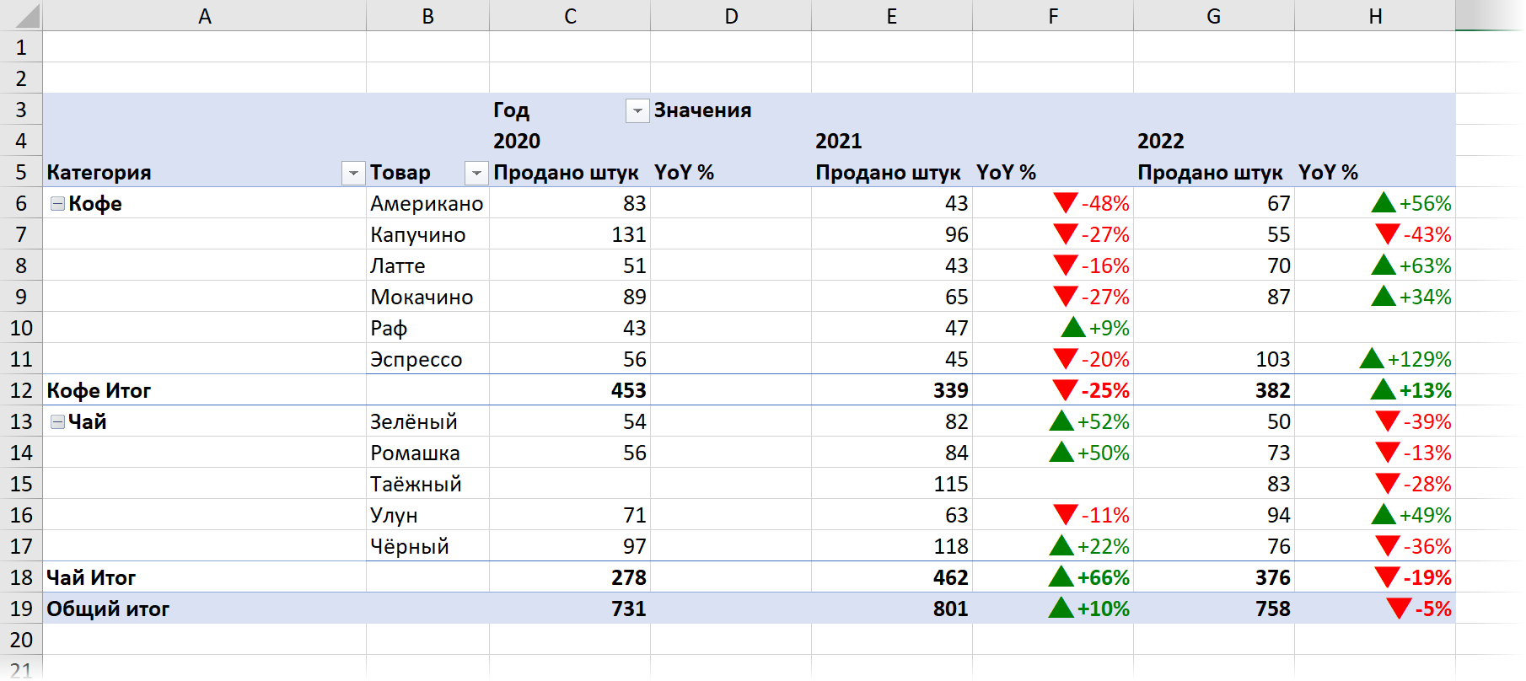
Task: Select column H header
Action: pos(1374,16)
